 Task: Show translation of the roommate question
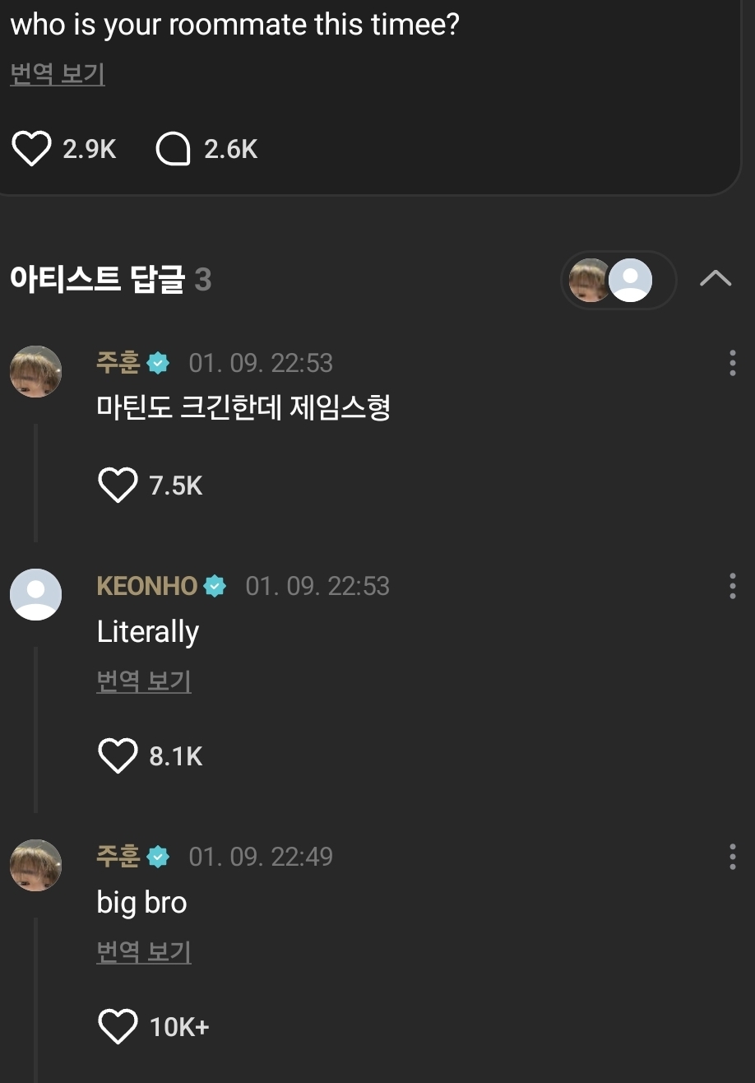tap(58, 74)
